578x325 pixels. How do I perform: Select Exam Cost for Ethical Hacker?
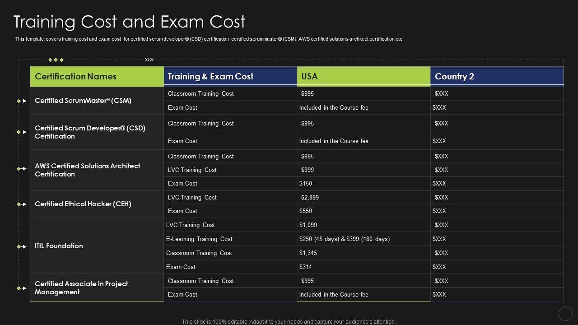(182, 211)
